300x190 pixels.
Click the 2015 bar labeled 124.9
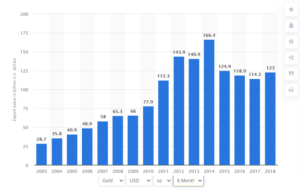coord(225,118)
